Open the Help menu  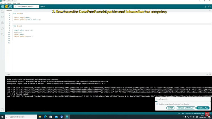tap(18, 3)
